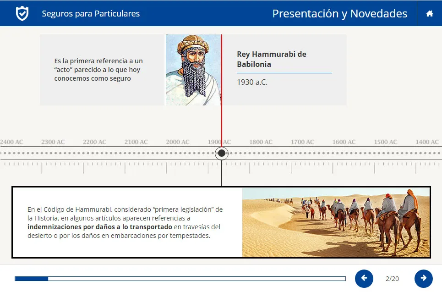This screenshot has width=442, height=292.
Task: Click bold 'indemnizaciones por daños' text
Action: [100, 227]
